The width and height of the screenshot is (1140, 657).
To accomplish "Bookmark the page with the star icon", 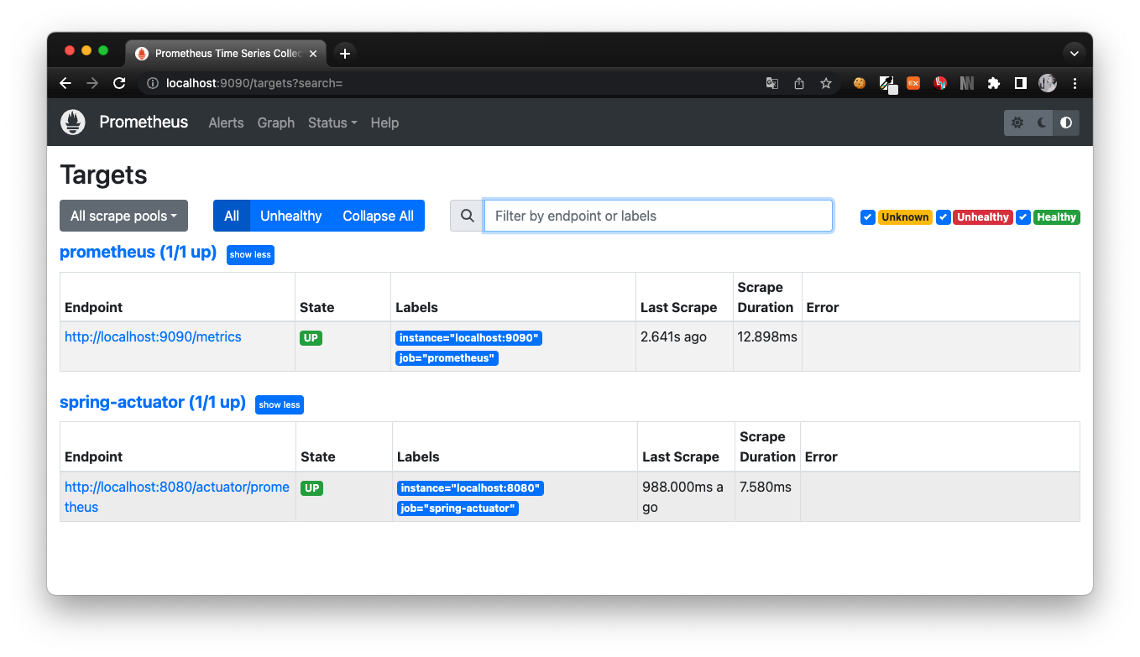I will (x=826, y=83).
